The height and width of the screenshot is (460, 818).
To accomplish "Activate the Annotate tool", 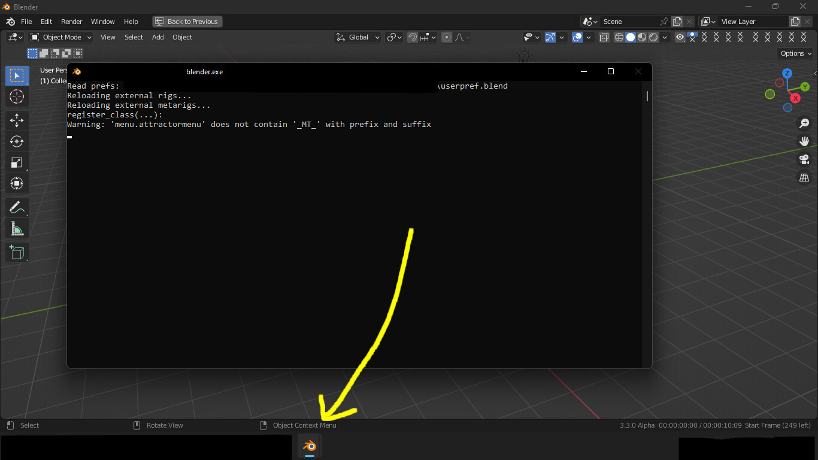I will pos(17,207).
